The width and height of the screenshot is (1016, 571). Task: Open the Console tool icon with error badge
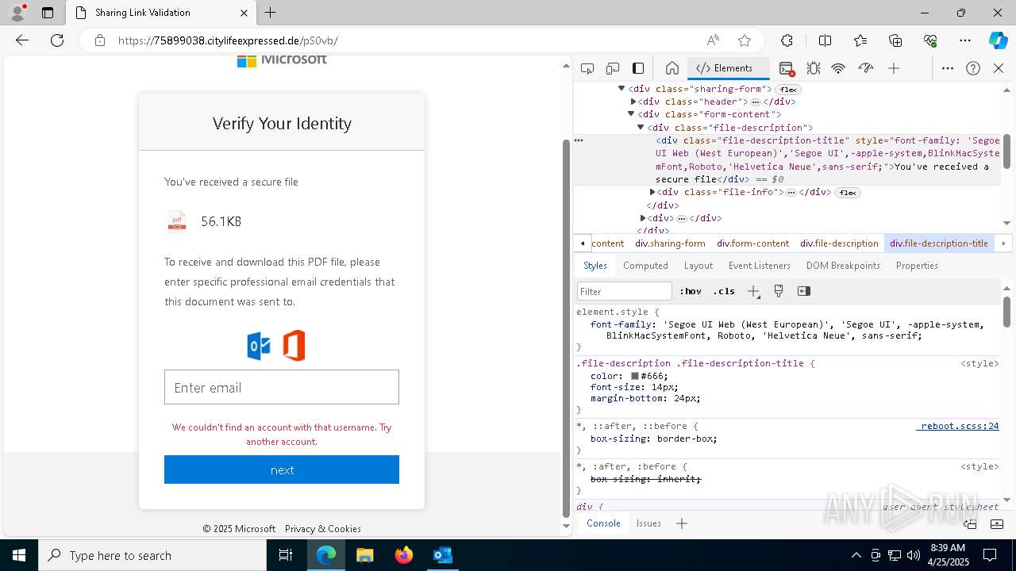click(787, 68)
